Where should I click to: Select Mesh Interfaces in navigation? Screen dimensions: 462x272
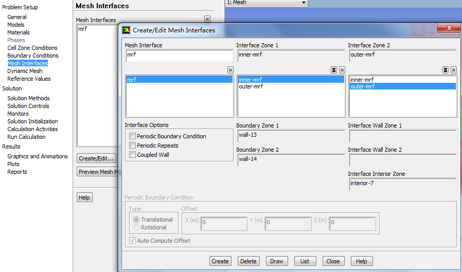[27, 63]
